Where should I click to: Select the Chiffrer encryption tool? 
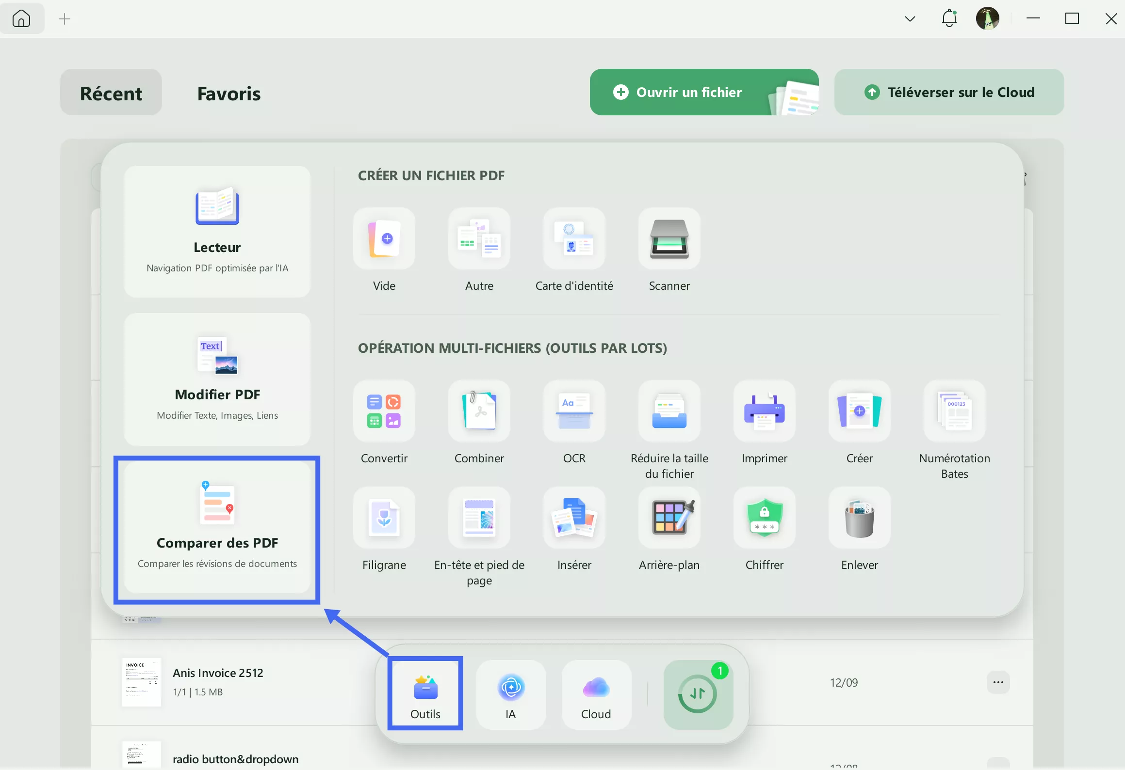tap(764, 518)
